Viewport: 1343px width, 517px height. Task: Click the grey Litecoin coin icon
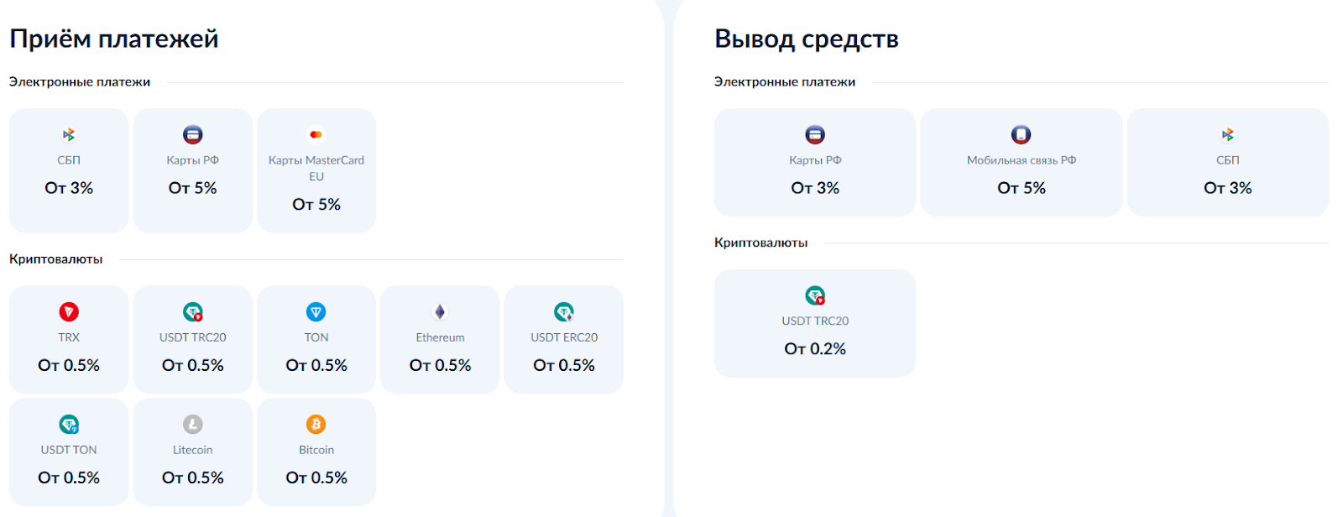(193, 425)
